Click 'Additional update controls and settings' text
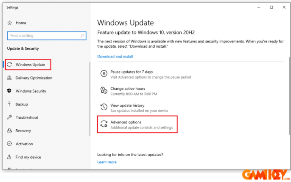 (142, 127)
